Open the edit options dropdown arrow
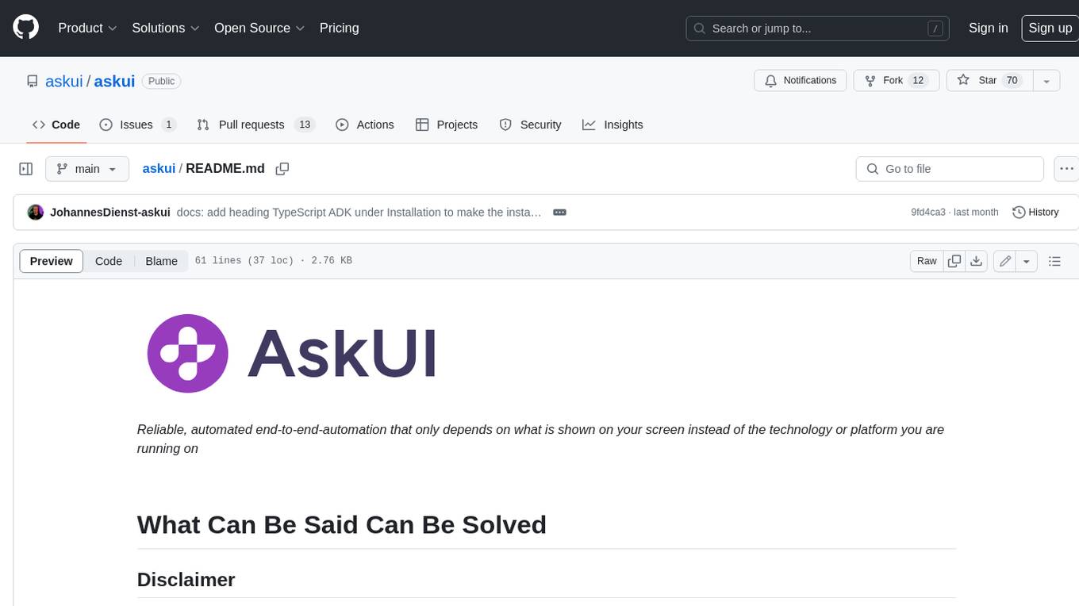 tap(1027, 261)
